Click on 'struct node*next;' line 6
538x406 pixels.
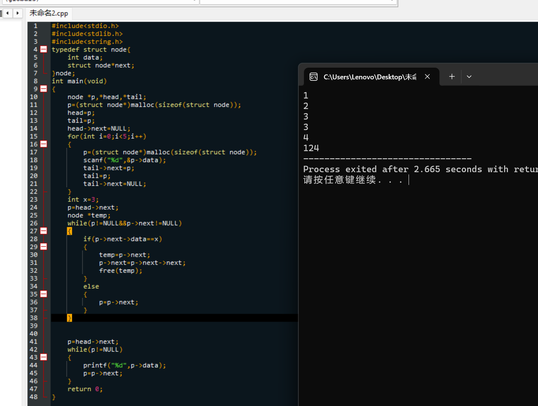(x=101, y=65)
